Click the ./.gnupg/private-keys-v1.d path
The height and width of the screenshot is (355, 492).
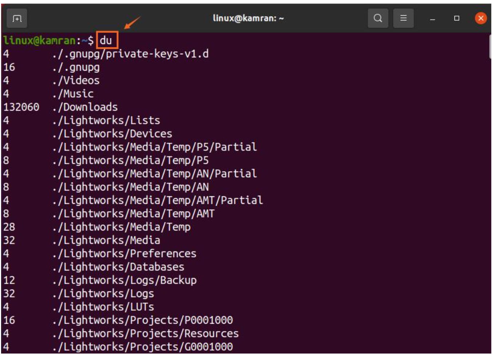pyautogui.click(x=130, y=54)
